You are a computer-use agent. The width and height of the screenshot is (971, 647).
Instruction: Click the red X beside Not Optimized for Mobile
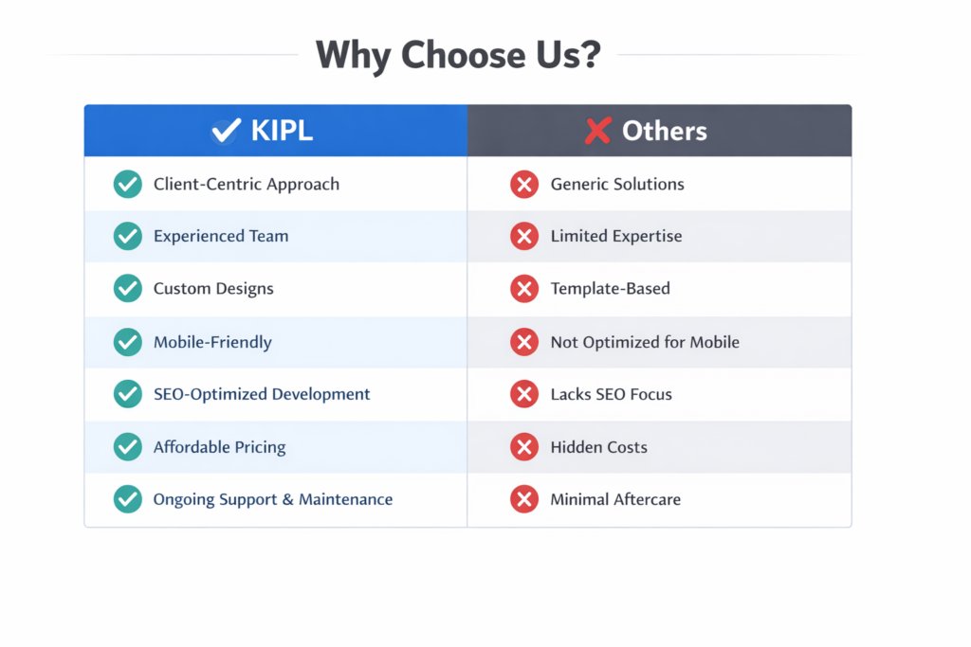(523, 342)
